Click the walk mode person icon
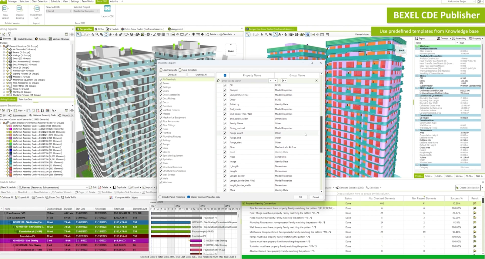 pos(116,34)
